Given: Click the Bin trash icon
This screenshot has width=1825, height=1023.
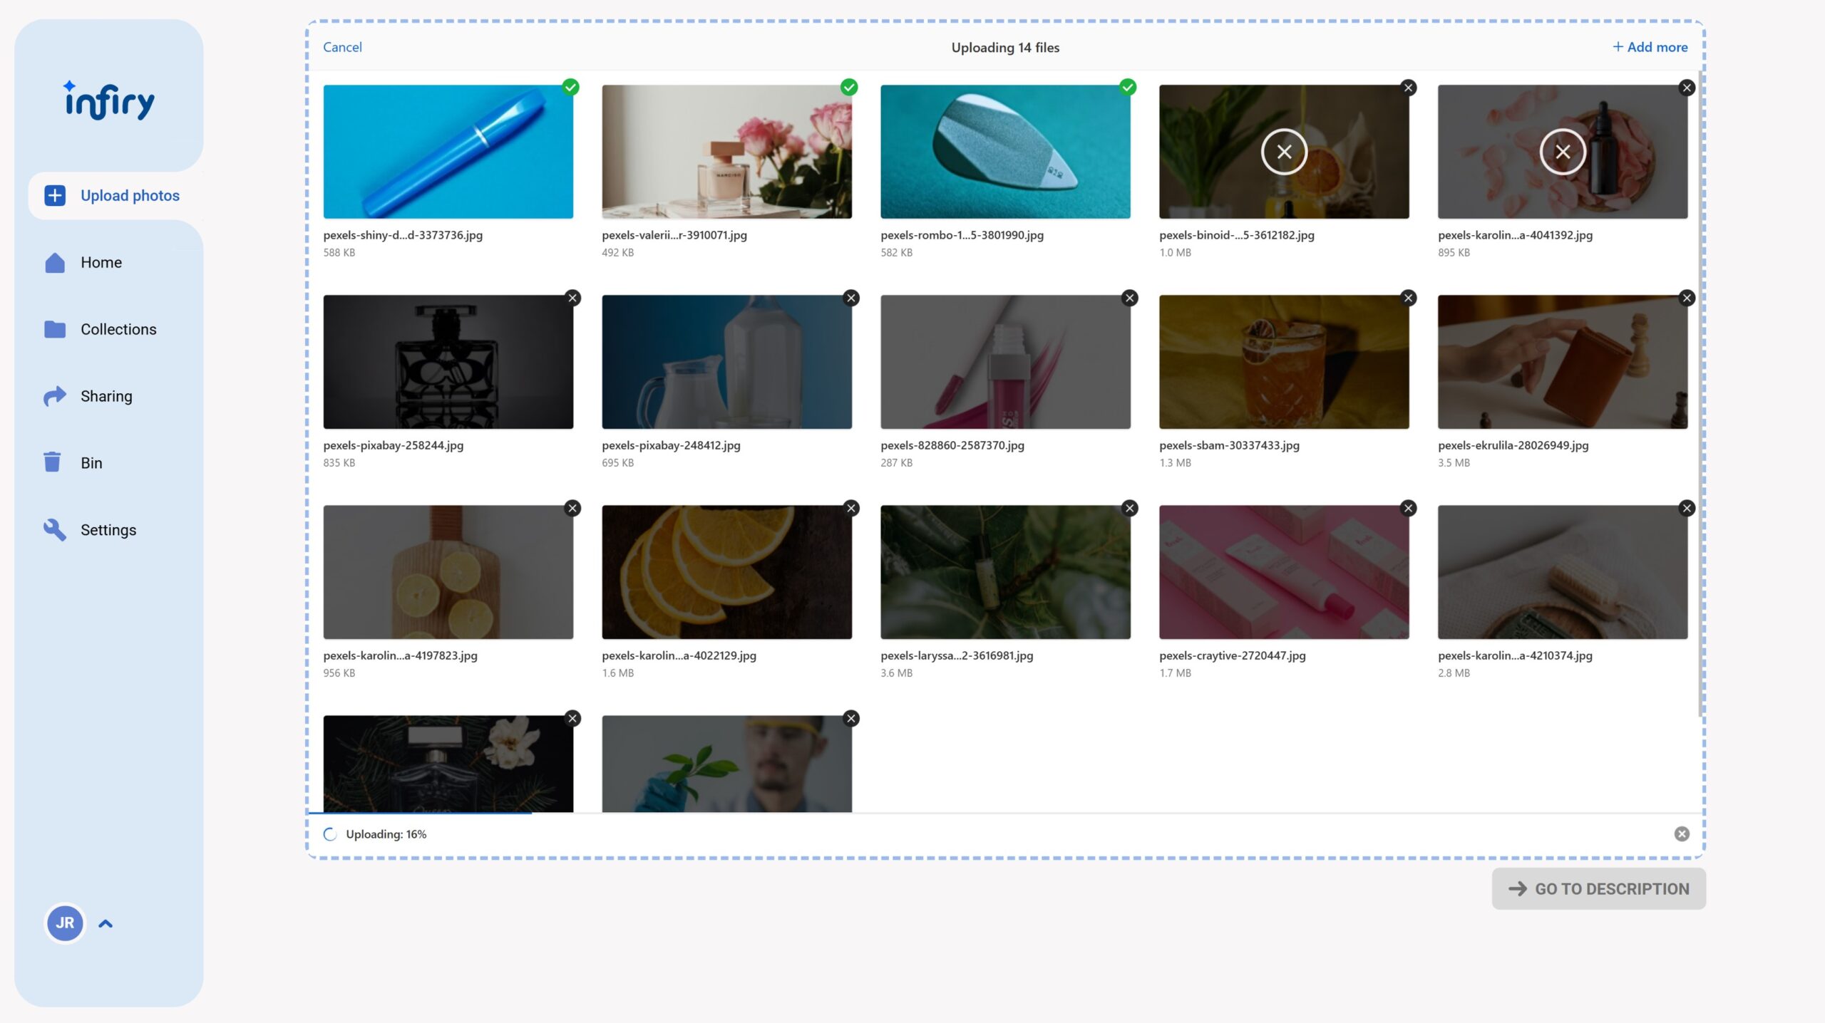Looking at the screenshot, I should [x=52, y=462].
